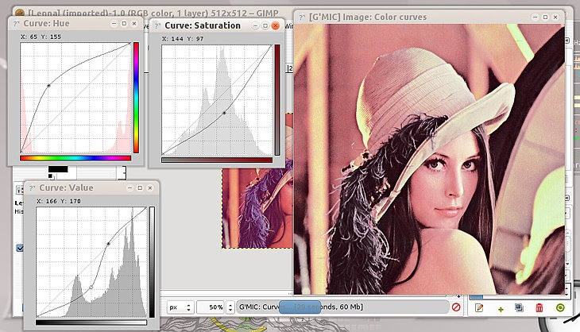Image resolution: width=580 pixels, height=332 pixels.
Task: Minimize the G'MIC Color curves window
Action: point(535,17)
